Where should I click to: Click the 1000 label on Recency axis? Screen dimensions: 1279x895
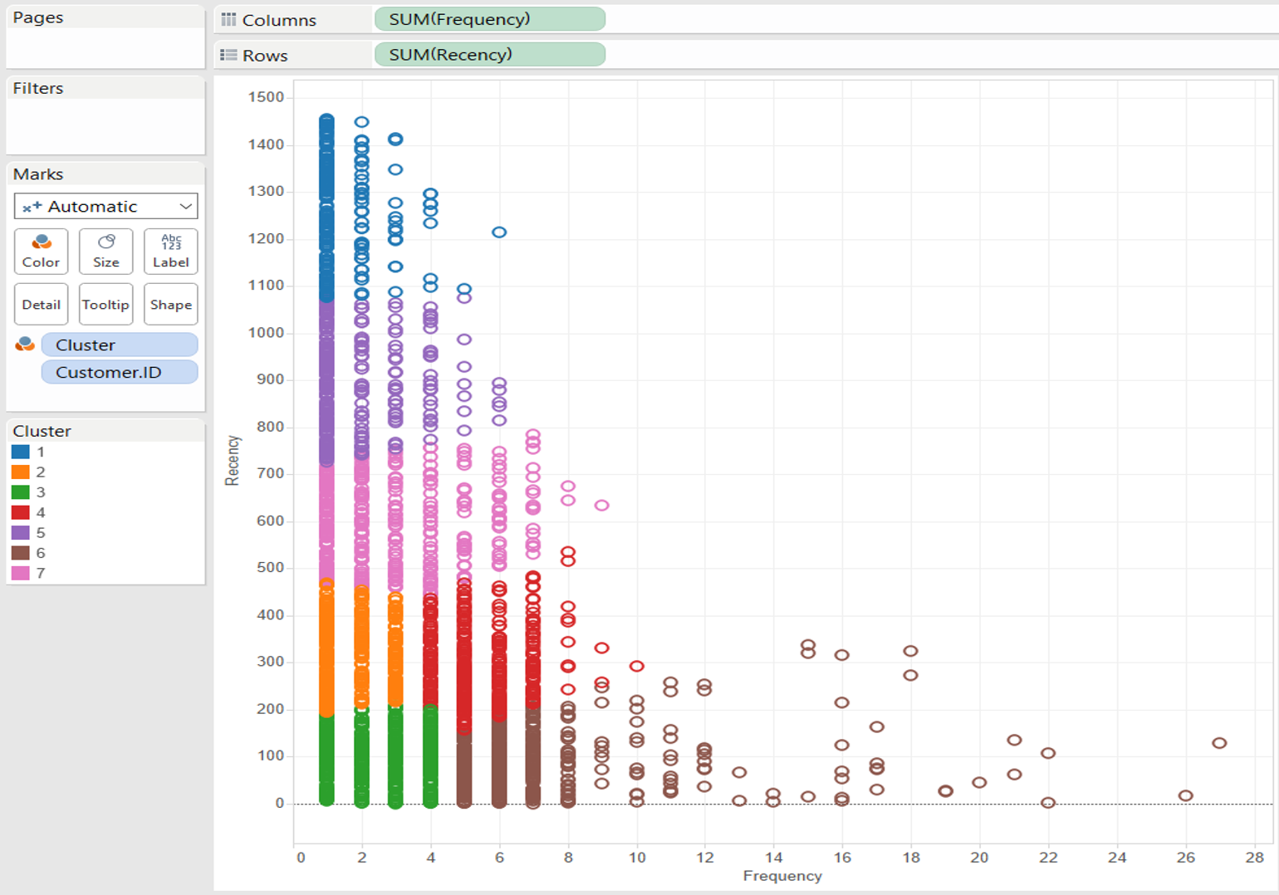tap(266, 332)
